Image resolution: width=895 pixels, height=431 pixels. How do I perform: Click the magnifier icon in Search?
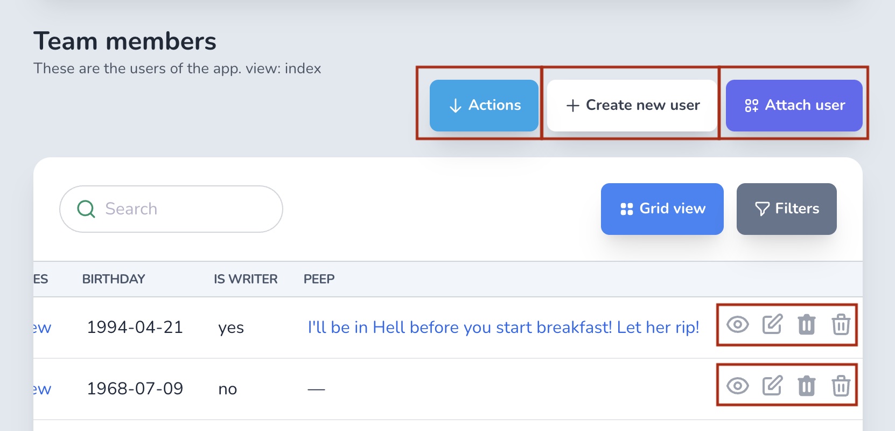pos(86,209)
